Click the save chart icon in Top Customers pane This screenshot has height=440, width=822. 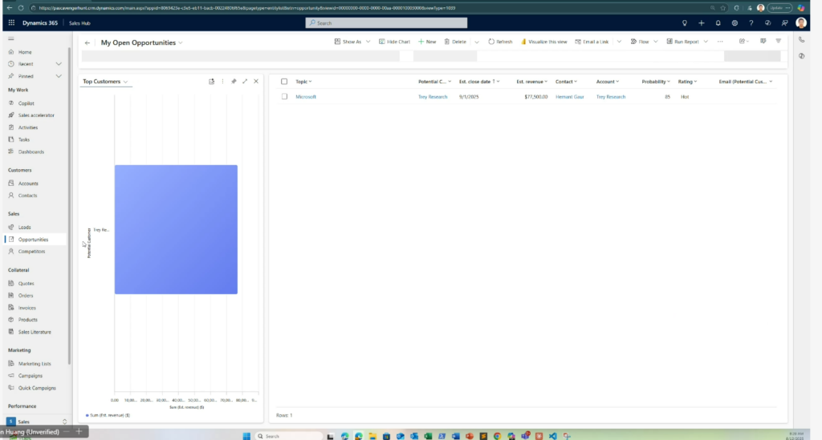(x=211, y=82)
